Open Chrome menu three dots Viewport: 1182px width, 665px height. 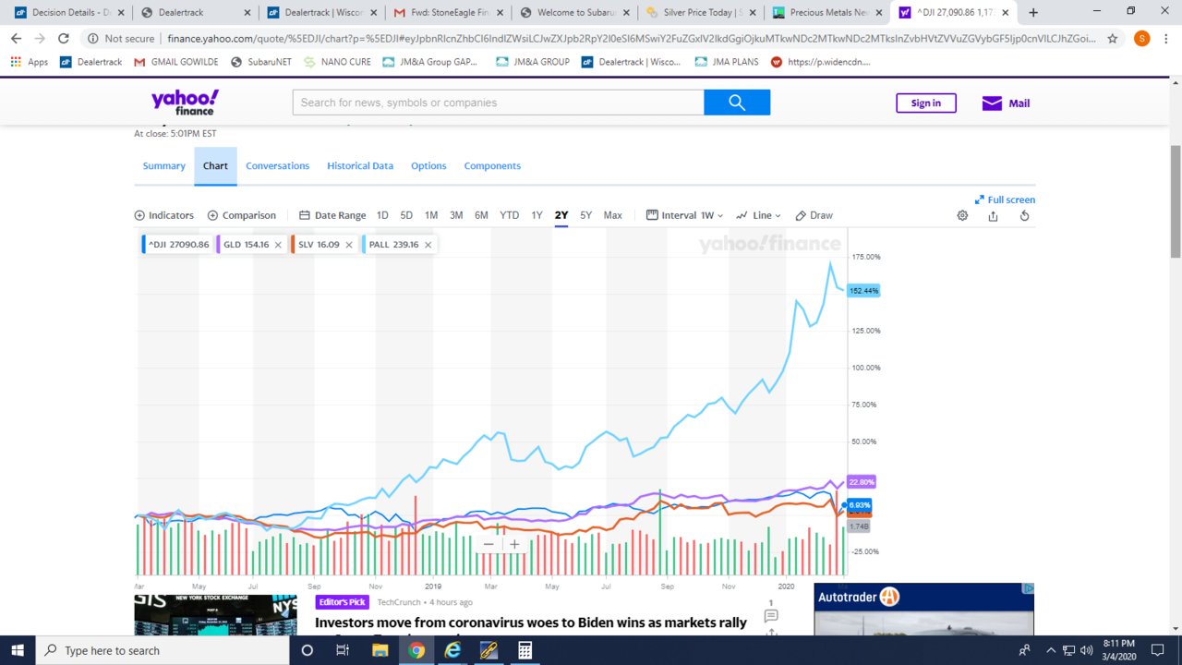(x=1168, y=39)
